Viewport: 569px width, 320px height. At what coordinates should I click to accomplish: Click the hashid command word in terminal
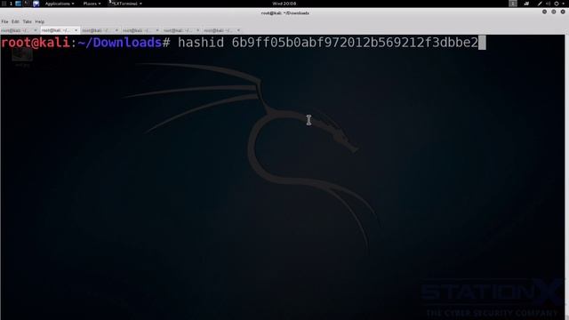tap(201, 43)
